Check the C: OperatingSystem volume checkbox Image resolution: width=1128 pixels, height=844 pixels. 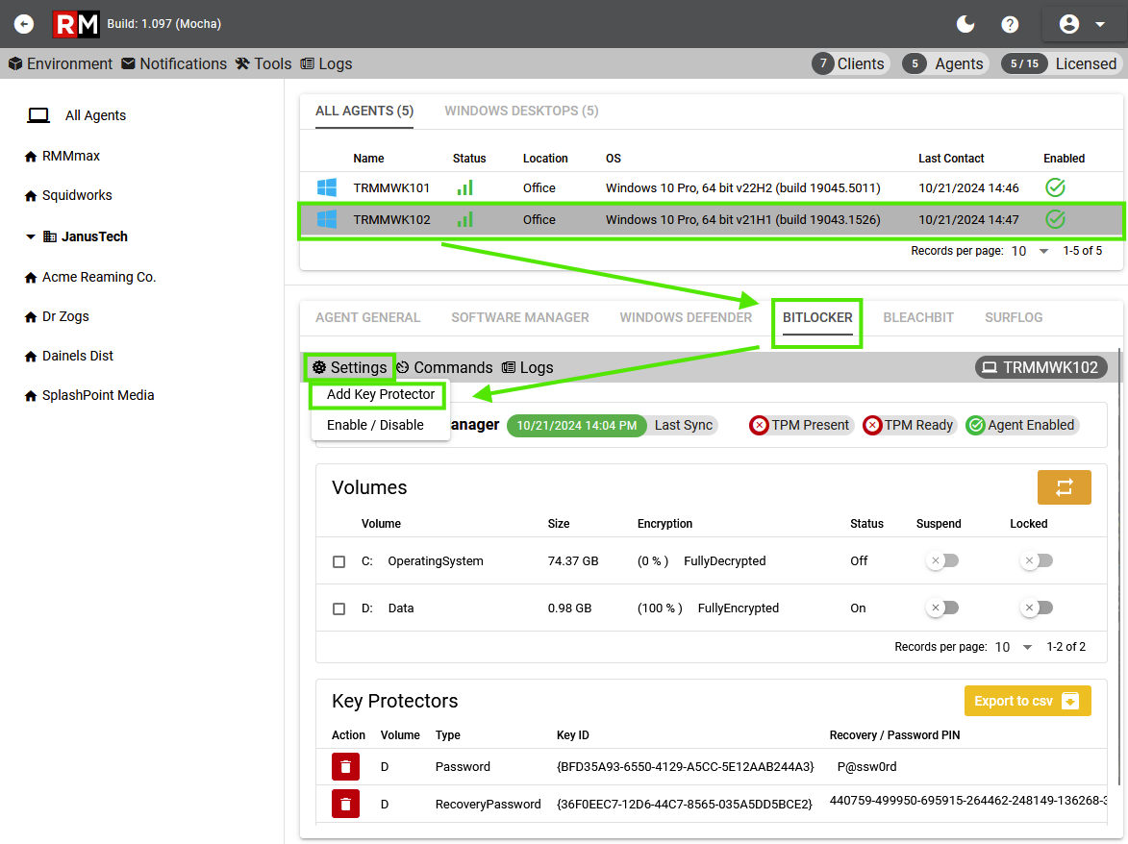[x=338, y=561]
